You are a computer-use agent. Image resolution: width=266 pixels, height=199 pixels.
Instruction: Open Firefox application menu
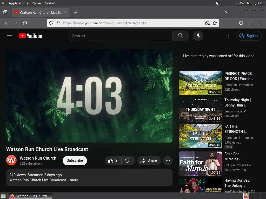coord(260,23)
